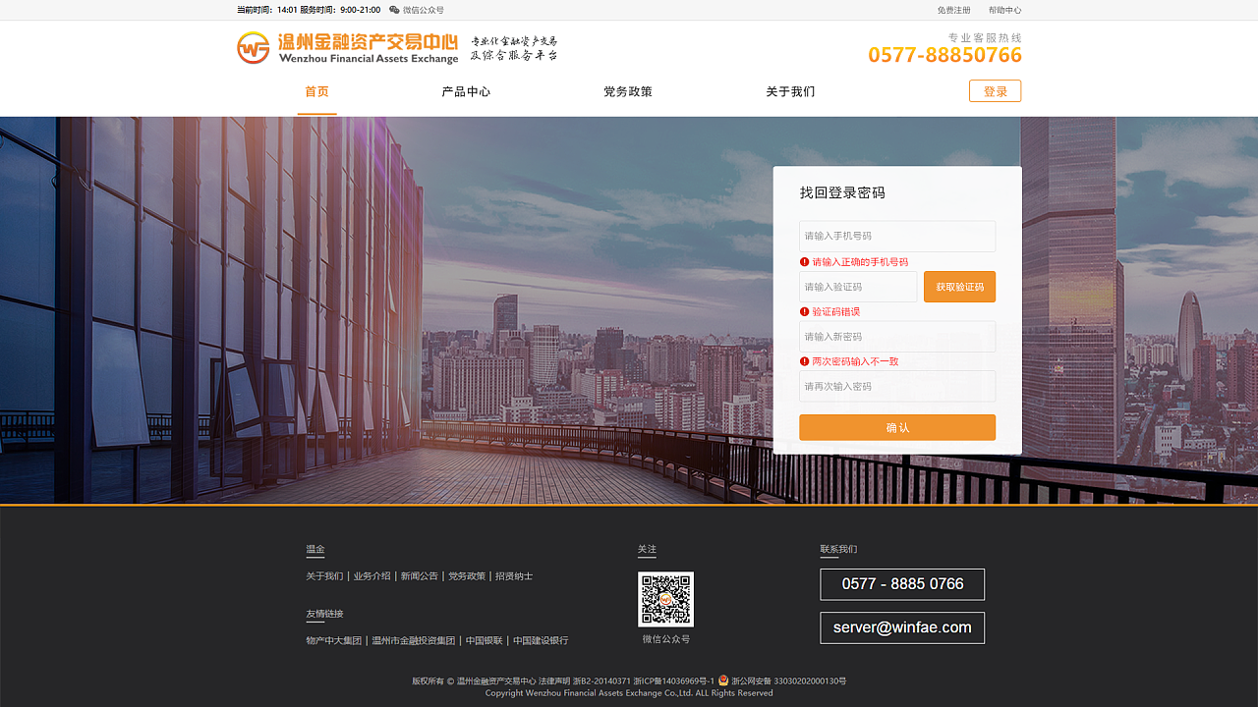Image resolution: width=1258 pixels, height=707 pixels.
Task: Click the error icon beside 验证码错误
Action: [x=804, y=311]
